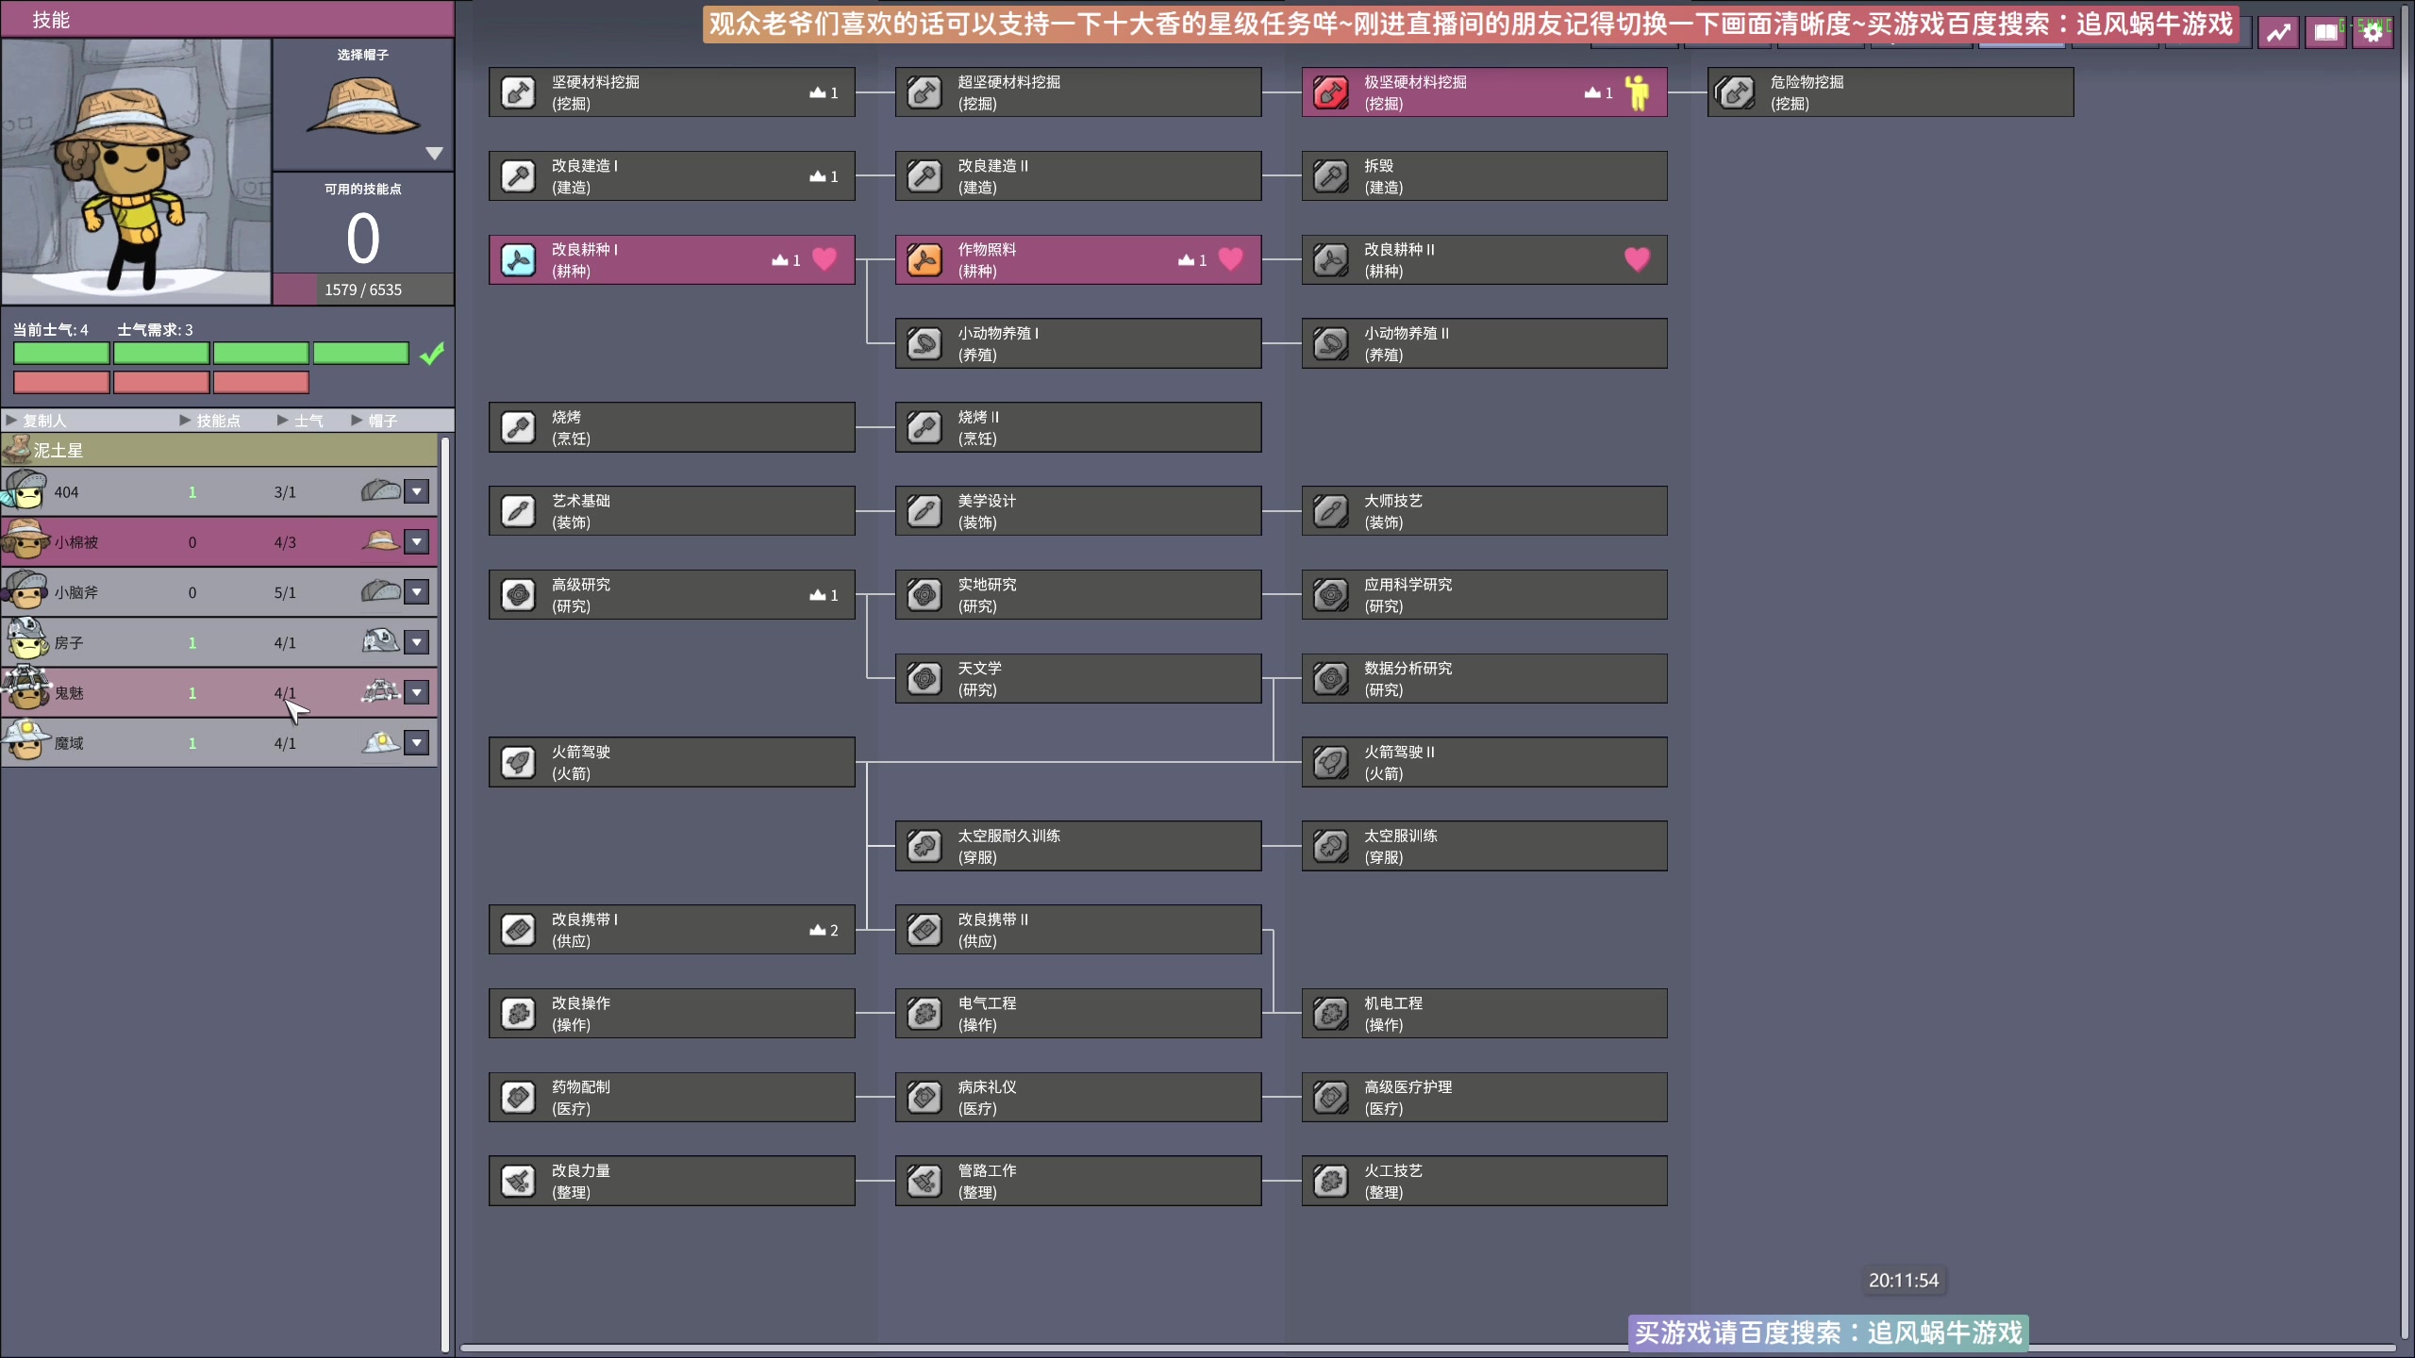Screen dimensions: 2415x1358
Task: Click the 超坚硬材料挖掘 skill icon
Action: [924, 92]
